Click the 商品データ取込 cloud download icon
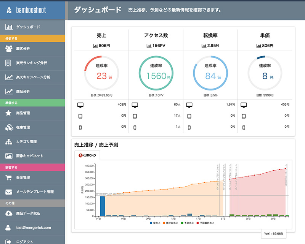The height and width of the screenshot is (244, 305). (9, 213)
